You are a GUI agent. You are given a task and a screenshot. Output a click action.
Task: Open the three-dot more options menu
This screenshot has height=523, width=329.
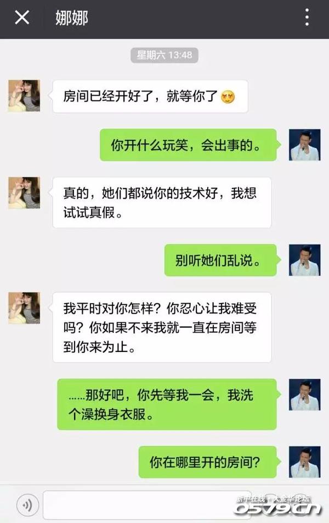(307, 18)
